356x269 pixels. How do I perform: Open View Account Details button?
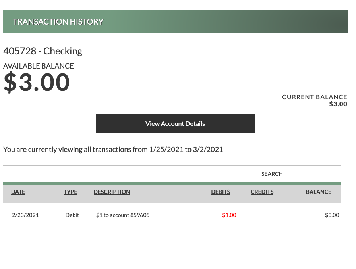[x=175, y=123]
